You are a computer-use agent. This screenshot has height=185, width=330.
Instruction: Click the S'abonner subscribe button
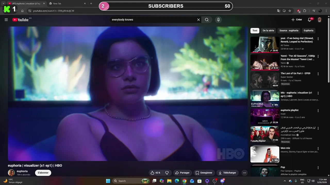coord(43,173)
